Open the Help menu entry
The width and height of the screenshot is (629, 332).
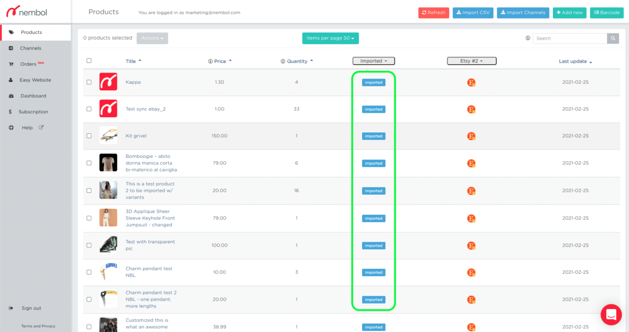(27, 128)
